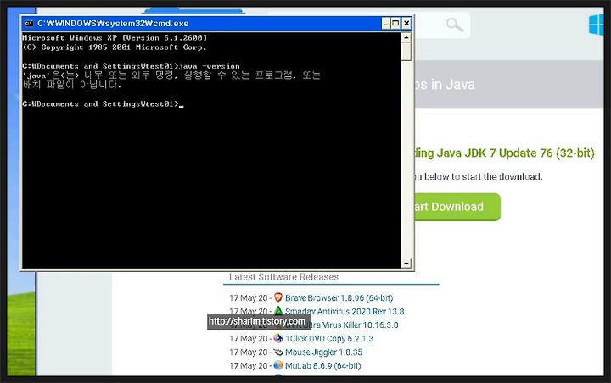The width and height of the screenshot is (611, 383).
Task: Click Java JDK 7 Update 76 heading
Action: click(x=504, y=153)
